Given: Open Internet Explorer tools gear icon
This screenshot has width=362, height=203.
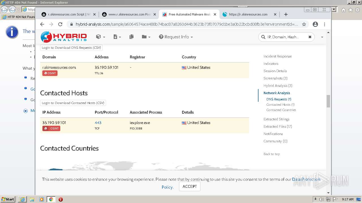Looking at the screenshot, I should pyautogui.click(x=357, y=10).
